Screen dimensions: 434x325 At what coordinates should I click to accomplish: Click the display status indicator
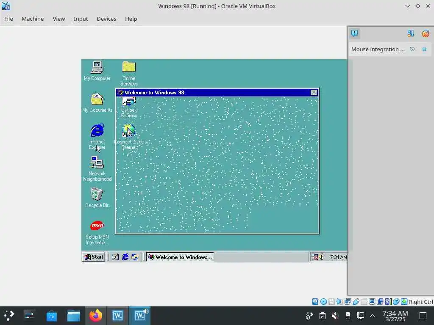click(372, 301)
